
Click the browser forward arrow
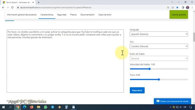tap(8, 7)
